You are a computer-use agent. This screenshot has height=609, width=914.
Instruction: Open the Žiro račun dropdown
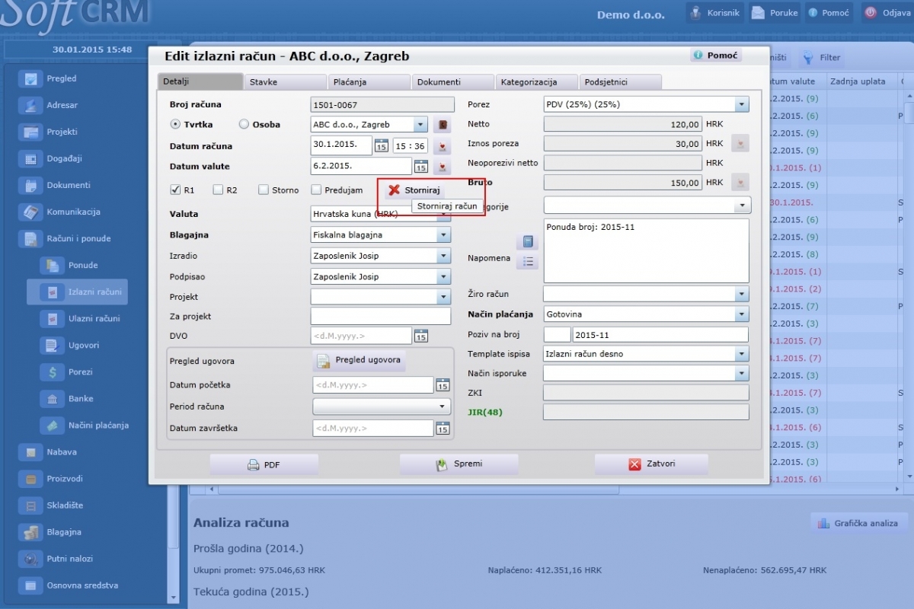click(742, 294)
